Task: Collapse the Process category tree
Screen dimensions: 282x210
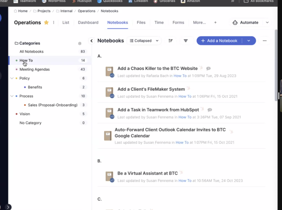Action: click(12, 96)
